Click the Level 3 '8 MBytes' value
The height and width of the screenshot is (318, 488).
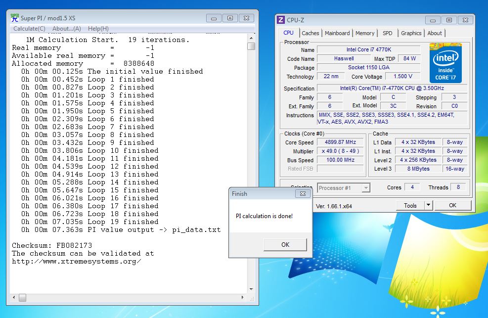[x=418, y=169]
